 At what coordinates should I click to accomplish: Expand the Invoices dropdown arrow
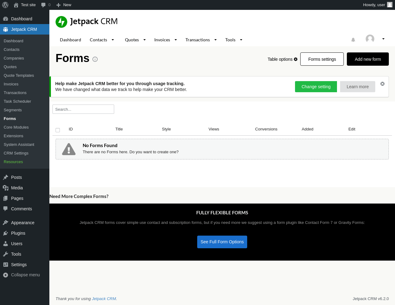(x=176, y=40)
